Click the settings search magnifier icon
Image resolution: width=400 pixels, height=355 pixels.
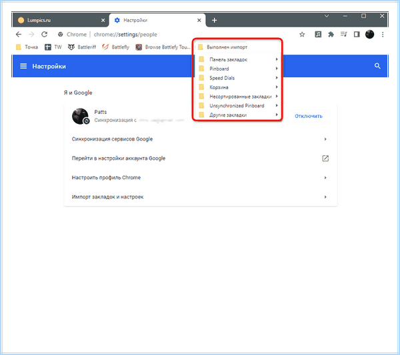tap(377, 66)
